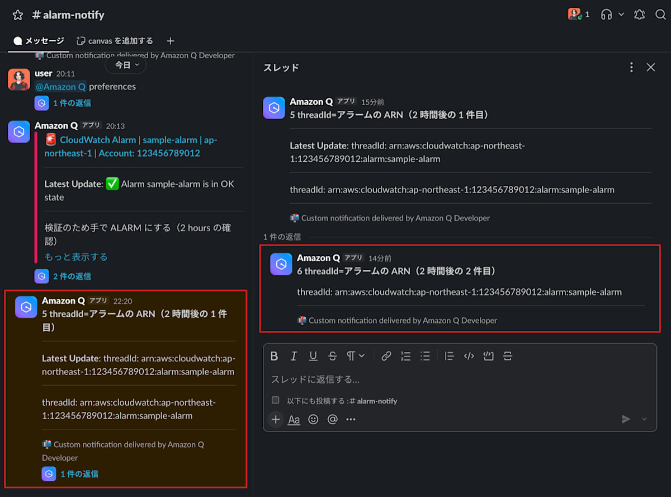Open the user profile avatar

pyautogui.click(x=19, y=79)
